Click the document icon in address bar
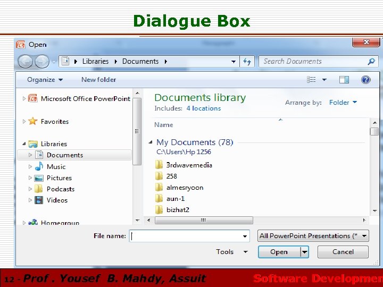The width and height of the screenshot is (383, 287). pos(65,61)
